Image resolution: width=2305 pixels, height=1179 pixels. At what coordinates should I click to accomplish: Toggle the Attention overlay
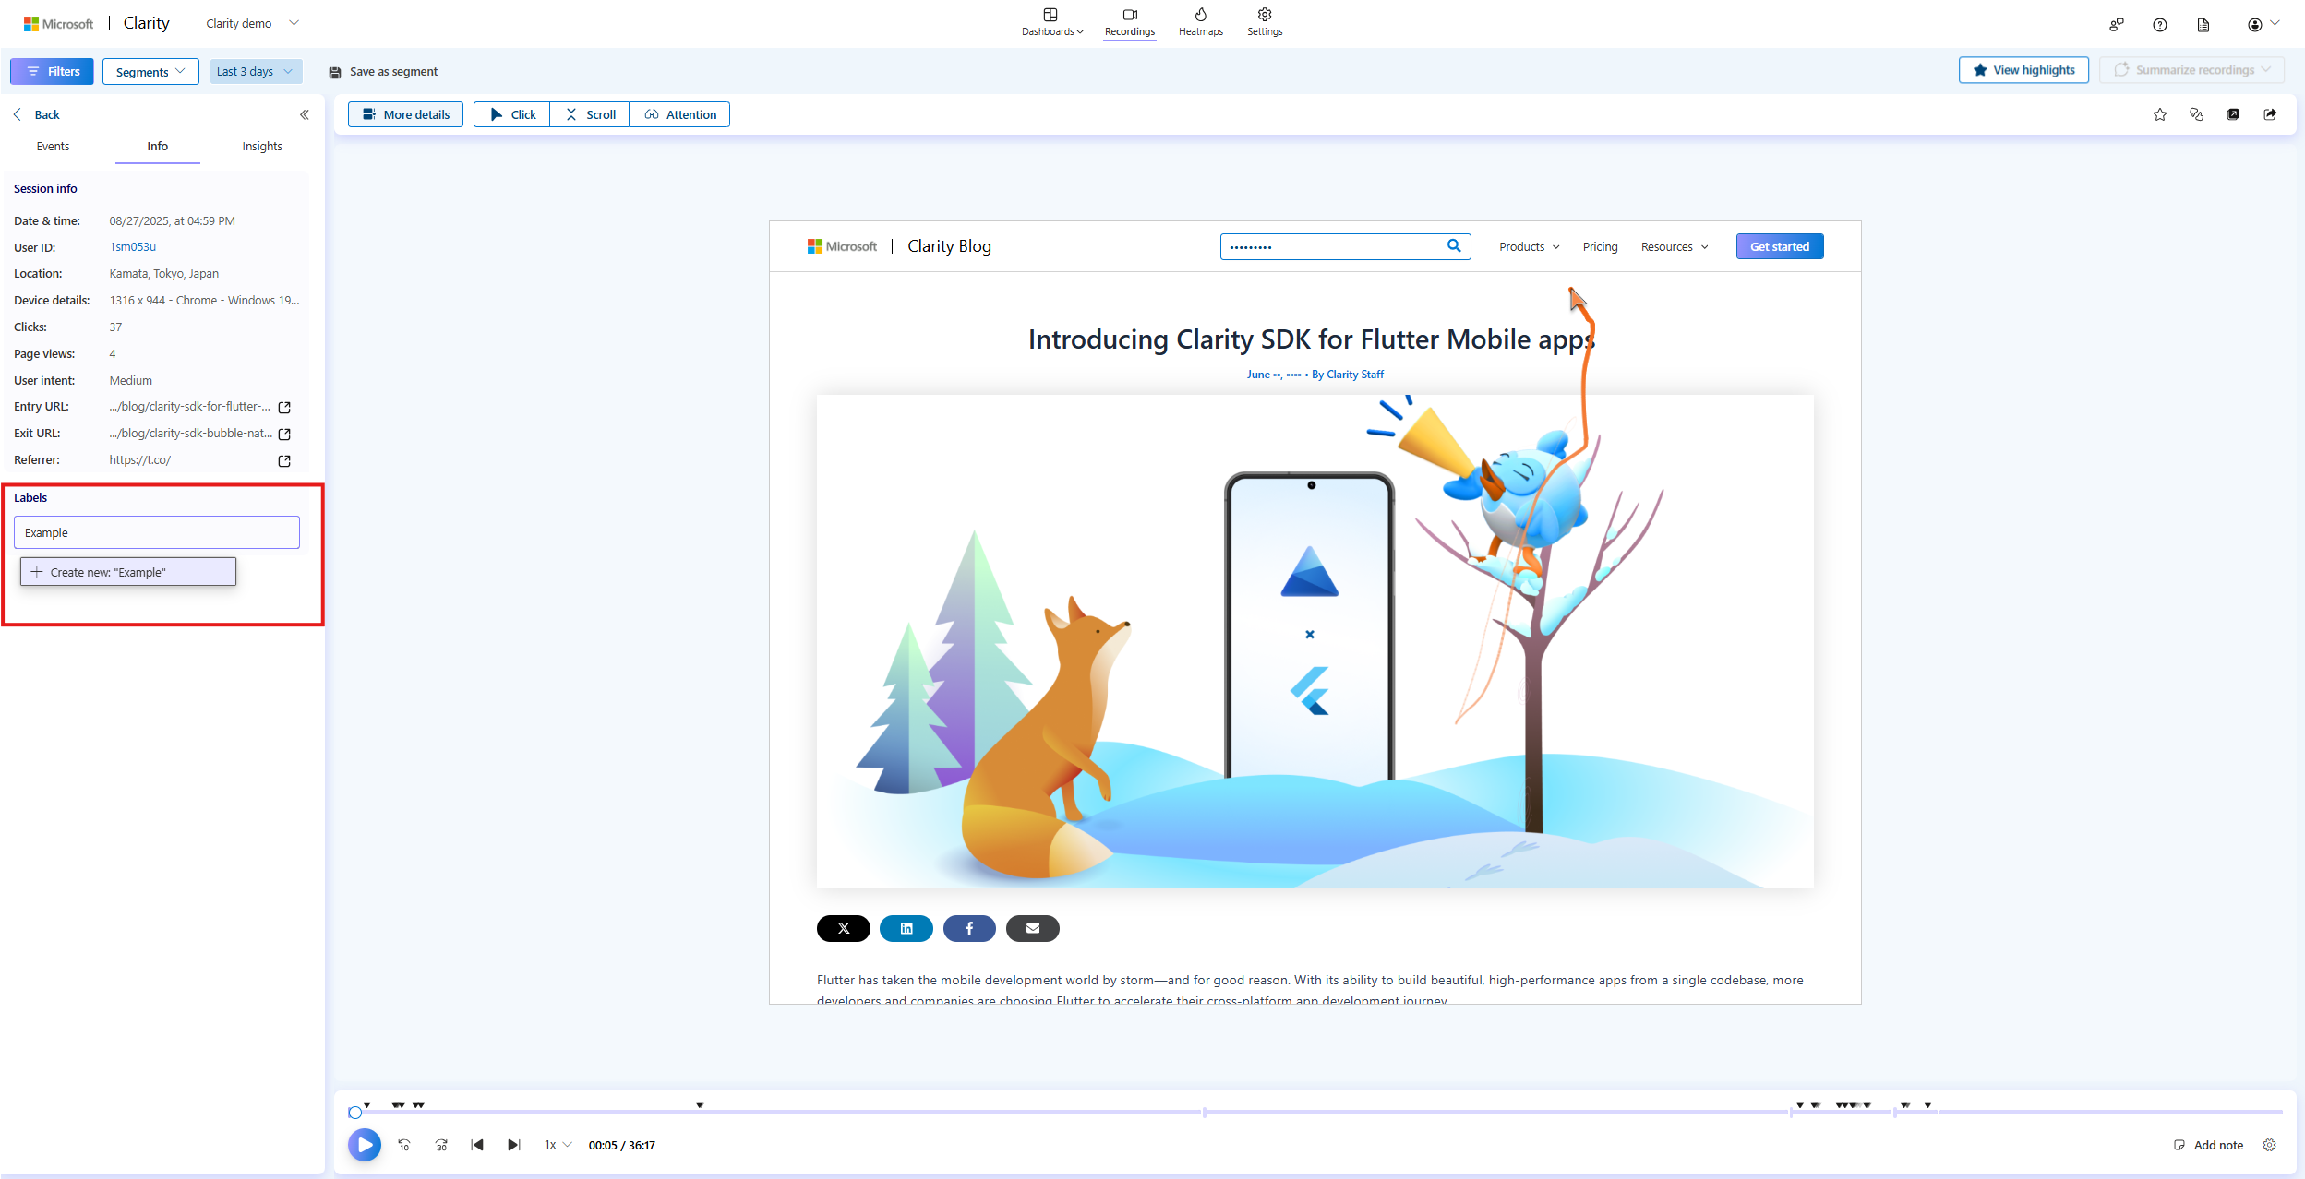[679, 114]
